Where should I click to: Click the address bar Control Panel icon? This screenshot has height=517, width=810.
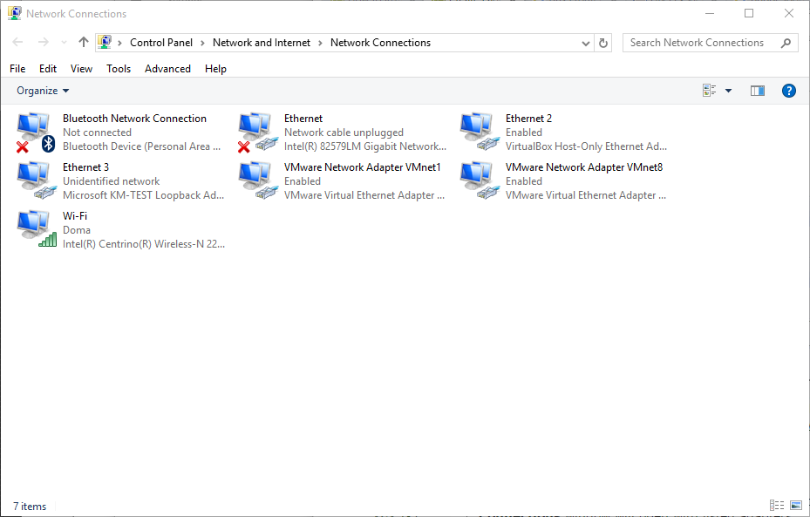(105, 42)
